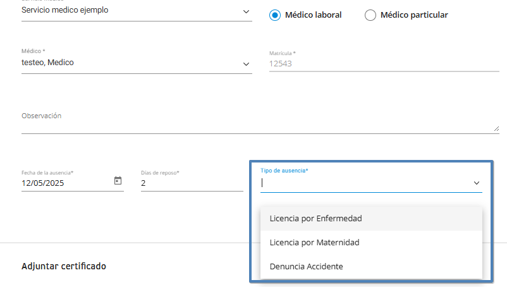Focus the Observación text area
The width and height of the screenshot is (507, 287).
point(253,125)
